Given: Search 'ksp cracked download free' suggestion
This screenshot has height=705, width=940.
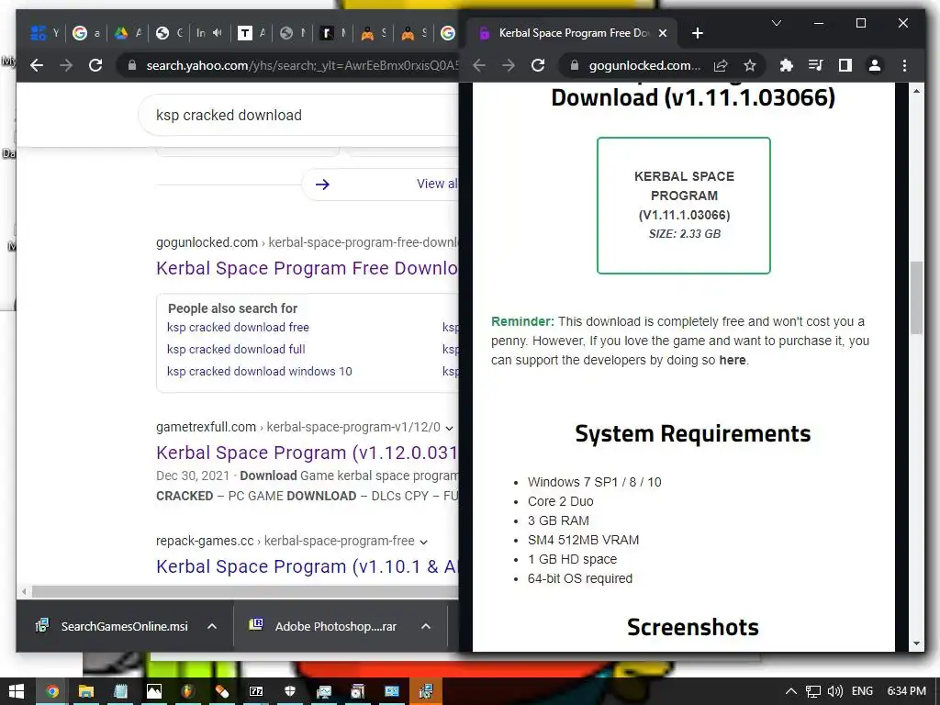Looking at the screenshot, I should [238, 328].
